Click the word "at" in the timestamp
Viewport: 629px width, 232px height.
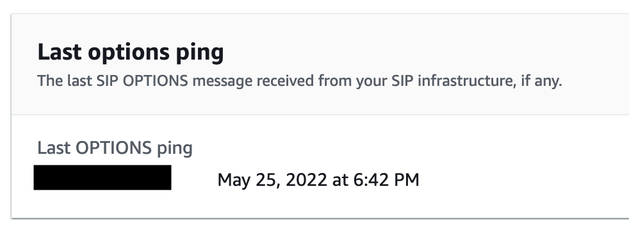[340, 180]
